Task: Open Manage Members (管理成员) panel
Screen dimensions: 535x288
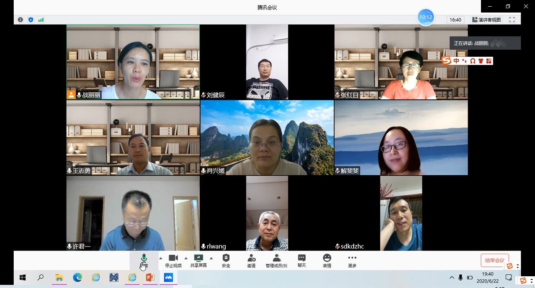Action: tap(277, 260)
